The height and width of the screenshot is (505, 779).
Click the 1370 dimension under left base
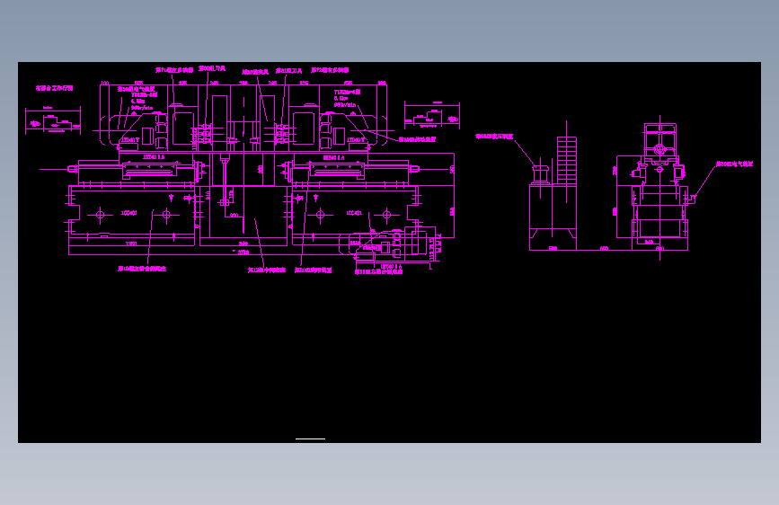pos(131,244)
